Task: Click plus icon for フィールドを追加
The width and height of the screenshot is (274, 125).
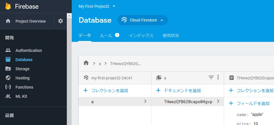Action: click(x=231, y=103)
